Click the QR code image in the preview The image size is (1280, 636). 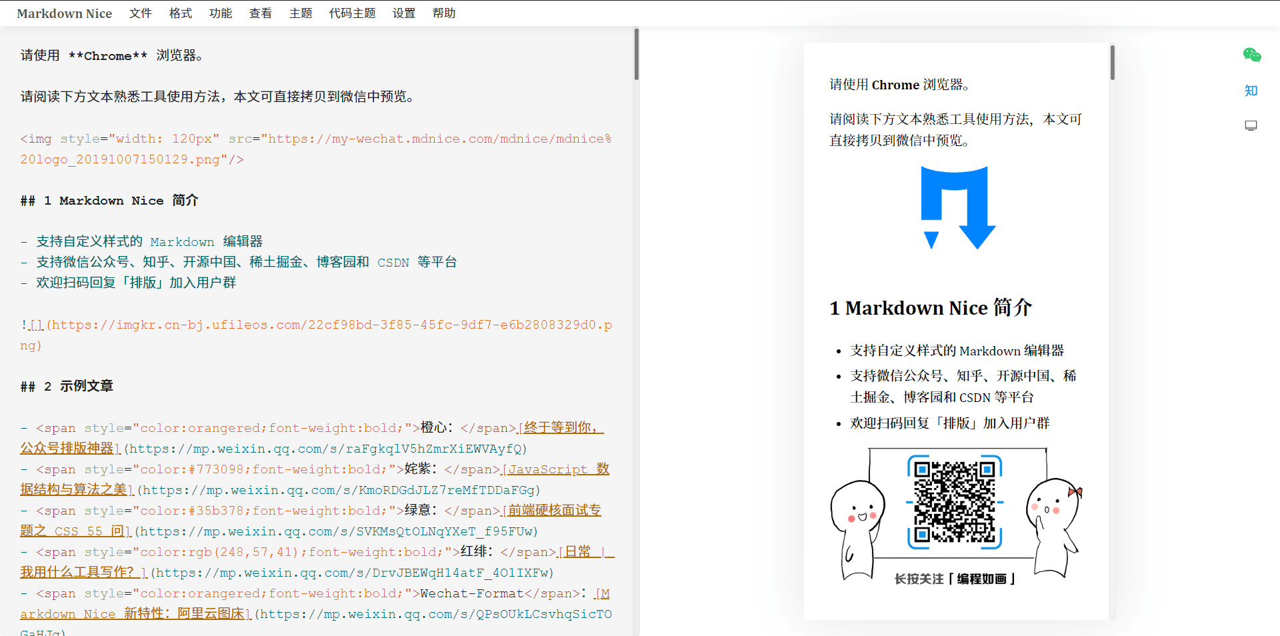pyautogui.click(x=955, y=502)
